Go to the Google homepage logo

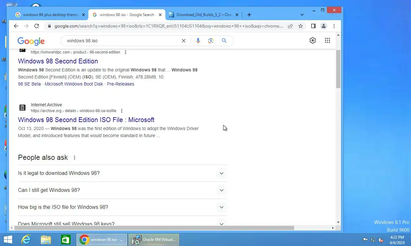[31, 41]
